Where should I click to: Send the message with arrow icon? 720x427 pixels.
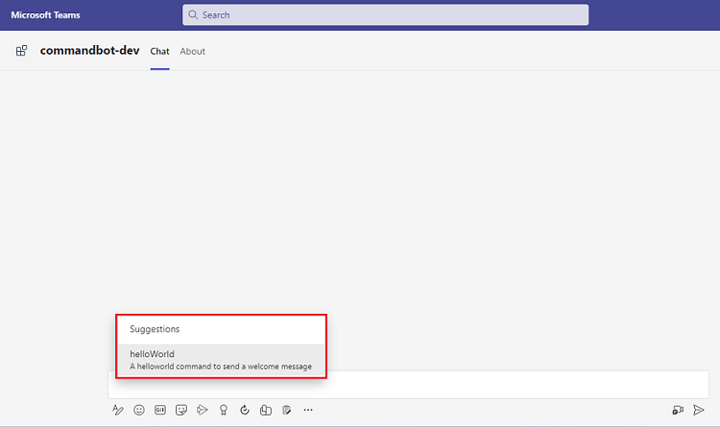click(x=699, y=410)
